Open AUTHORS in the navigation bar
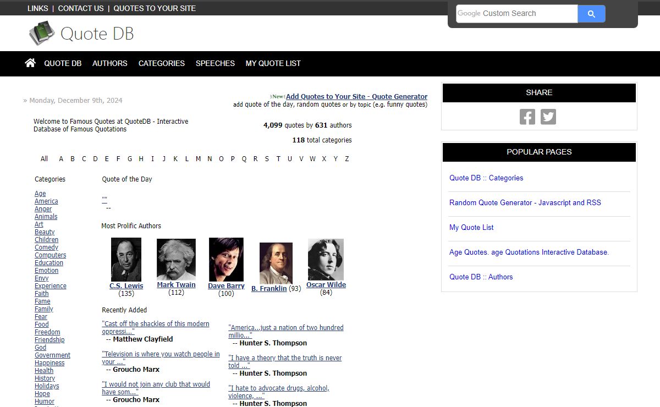 coord(110,63)
